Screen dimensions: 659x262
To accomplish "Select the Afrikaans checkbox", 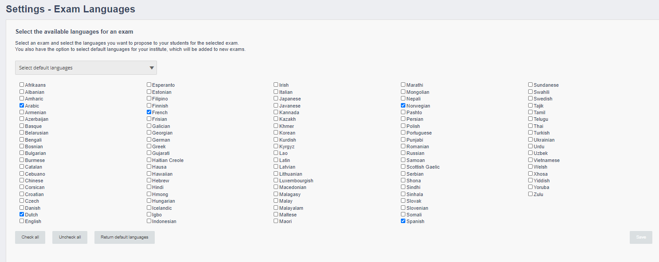I will click(22, 85).
